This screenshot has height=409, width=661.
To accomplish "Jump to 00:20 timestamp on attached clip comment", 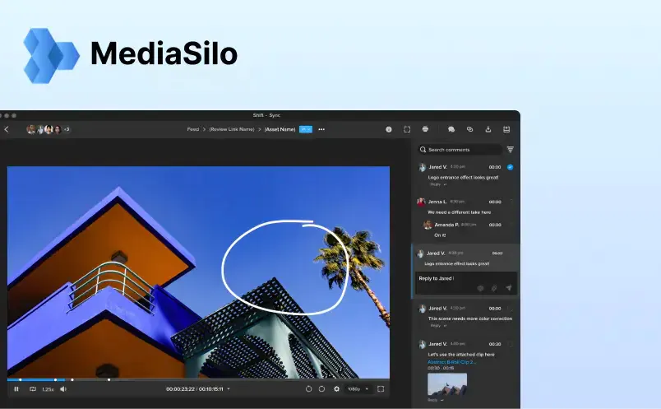I will coord(495,344).
